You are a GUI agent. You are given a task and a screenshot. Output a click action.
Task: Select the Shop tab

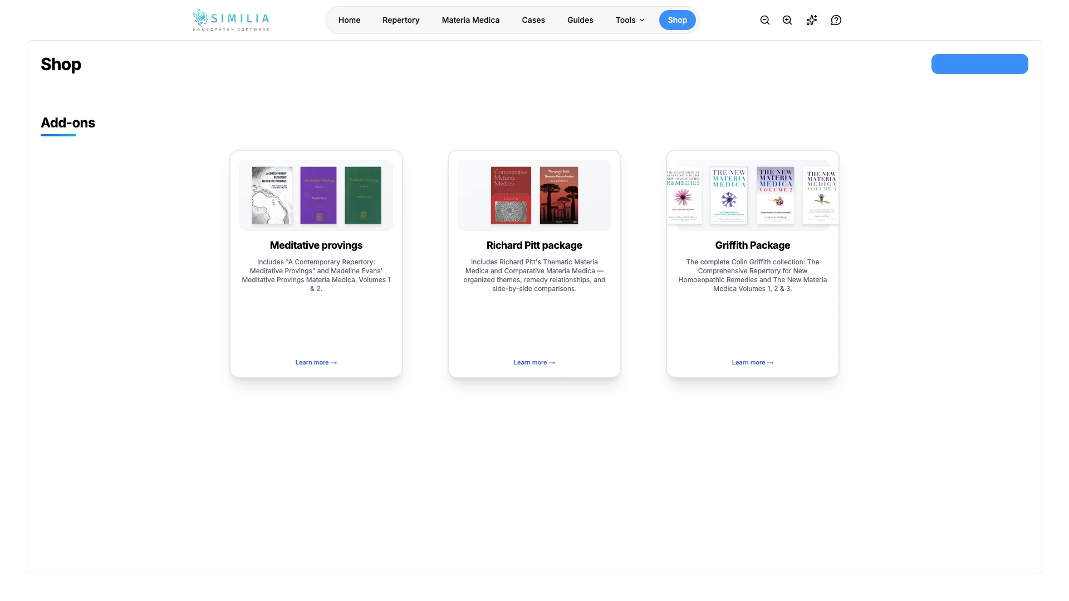[x=678, y=20]
